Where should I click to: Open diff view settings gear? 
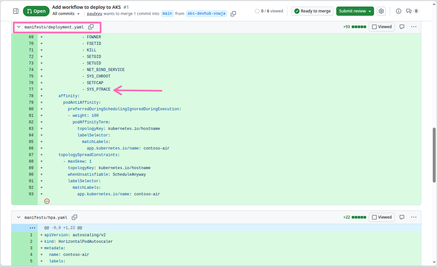click(x=381, y=11)
